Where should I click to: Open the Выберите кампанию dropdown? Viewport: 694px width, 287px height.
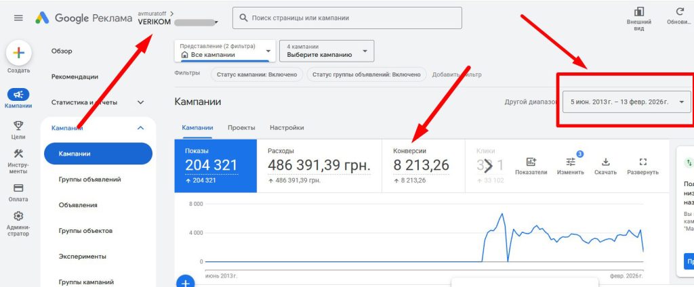(x=327, y=51)
